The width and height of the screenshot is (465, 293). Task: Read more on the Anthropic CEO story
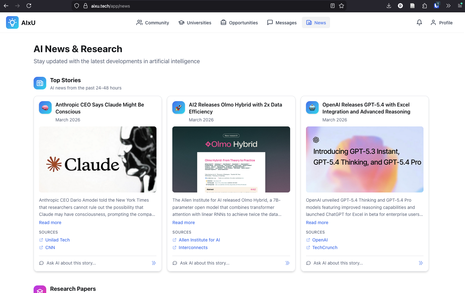[50, 222]
